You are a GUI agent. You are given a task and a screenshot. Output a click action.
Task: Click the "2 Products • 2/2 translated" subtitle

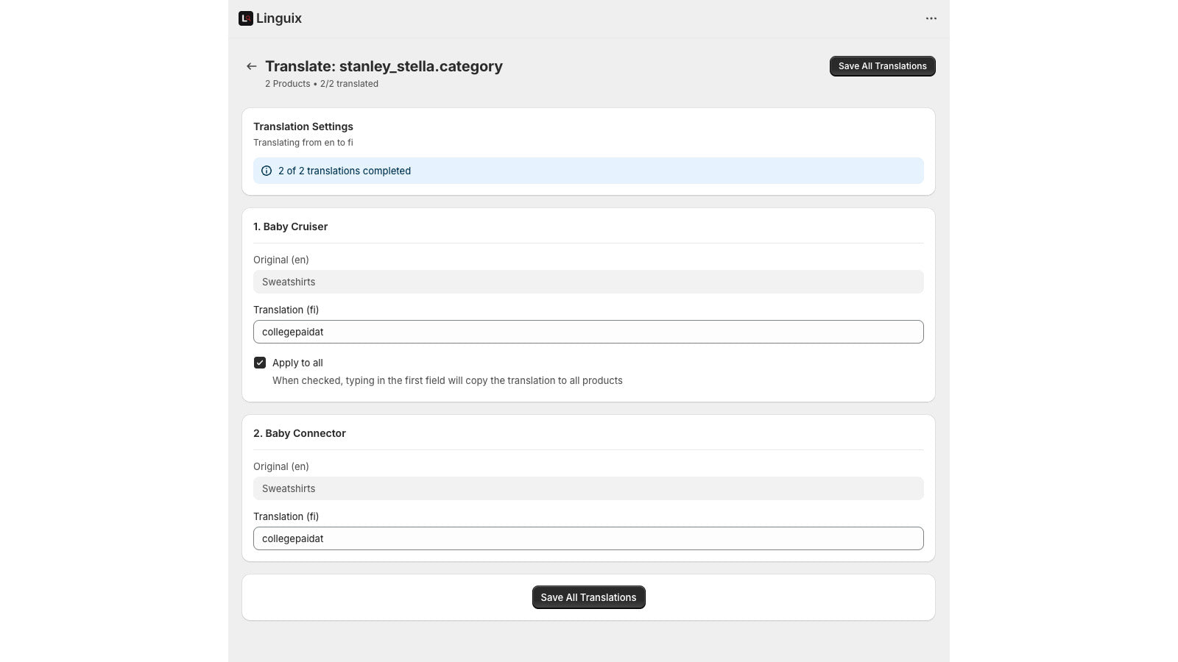click(x=322, y=84)
